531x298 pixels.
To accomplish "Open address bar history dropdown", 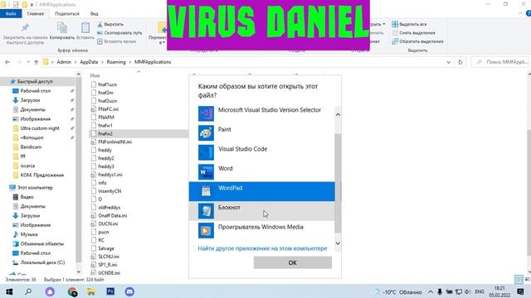I will [x=448, y=62].
